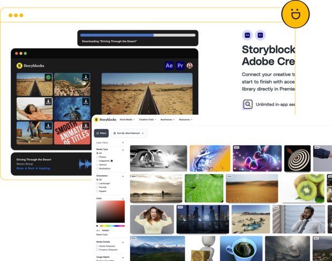The width and height of the screenshot is (332, 261).
Task: Open the user avatar in the Storyblocks plugin
Action: pos(190,66)
